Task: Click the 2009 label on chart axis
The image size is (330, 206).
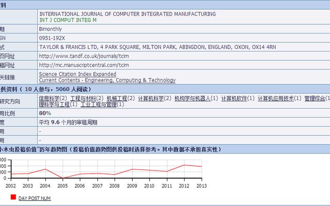Action: 132,185
